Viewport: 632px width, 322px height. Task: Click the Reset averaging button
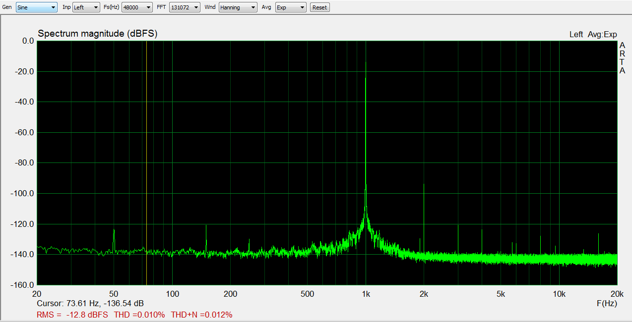tap(319, 7)
